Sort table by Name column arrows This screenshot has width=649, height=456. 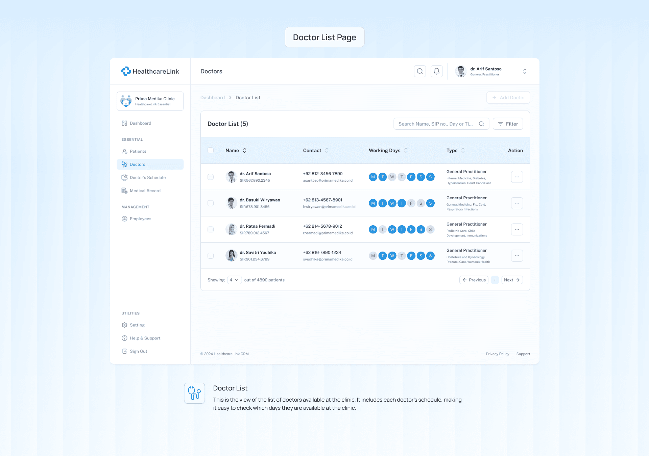[244, 151]
